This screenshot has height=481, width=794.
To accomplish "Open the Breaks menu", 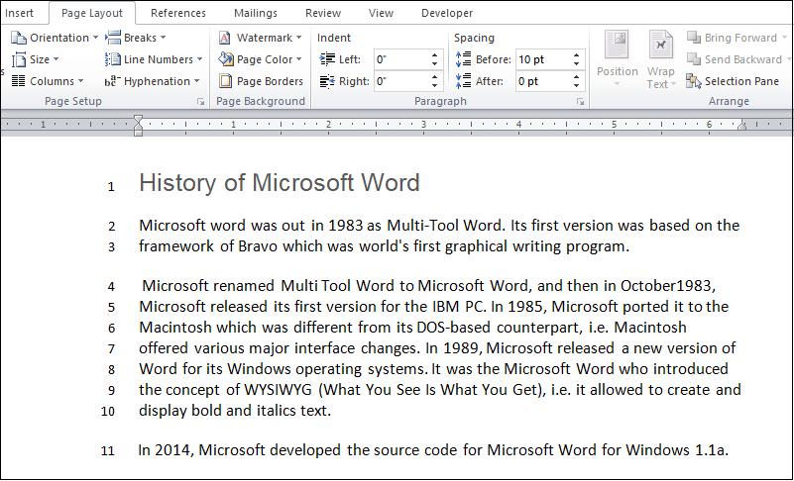I will (x=135, y=38).
